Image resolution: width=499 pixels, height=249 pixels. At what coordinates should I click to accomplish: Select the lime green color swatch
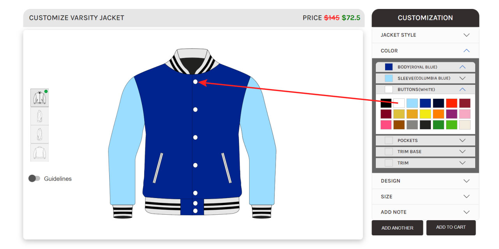click(x=451, y=125)
